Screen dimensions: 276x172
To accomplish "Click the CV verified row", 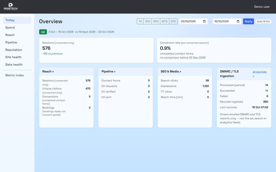I will (125, 91).
